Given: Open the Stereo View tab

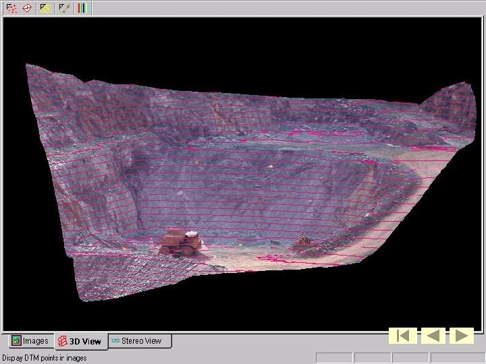Looking at the screenshot, I should pyautogui.click(x=140, y=341).
